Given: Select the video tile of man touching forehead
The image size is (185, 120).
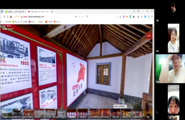Looking at the screenshot, I should [x=170, y=69].
